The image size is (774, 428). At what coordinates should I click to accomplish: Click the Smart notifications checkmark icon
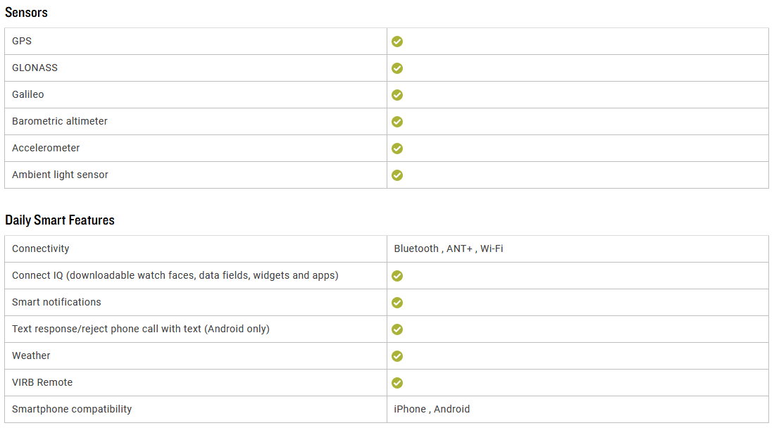[397, 303]
